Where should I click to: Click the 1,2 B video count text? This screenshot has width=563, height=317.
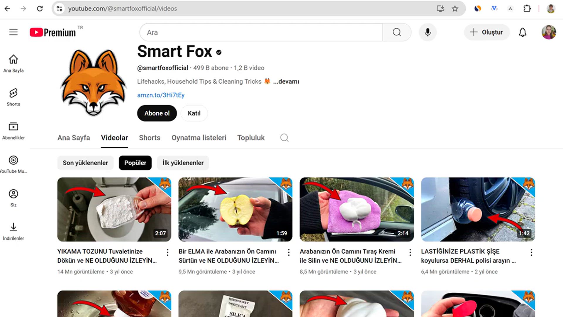(249, 68)
